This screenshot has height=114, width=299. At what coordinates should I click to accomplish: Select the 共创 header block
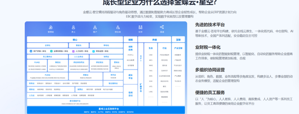click(x=154, y=39)
